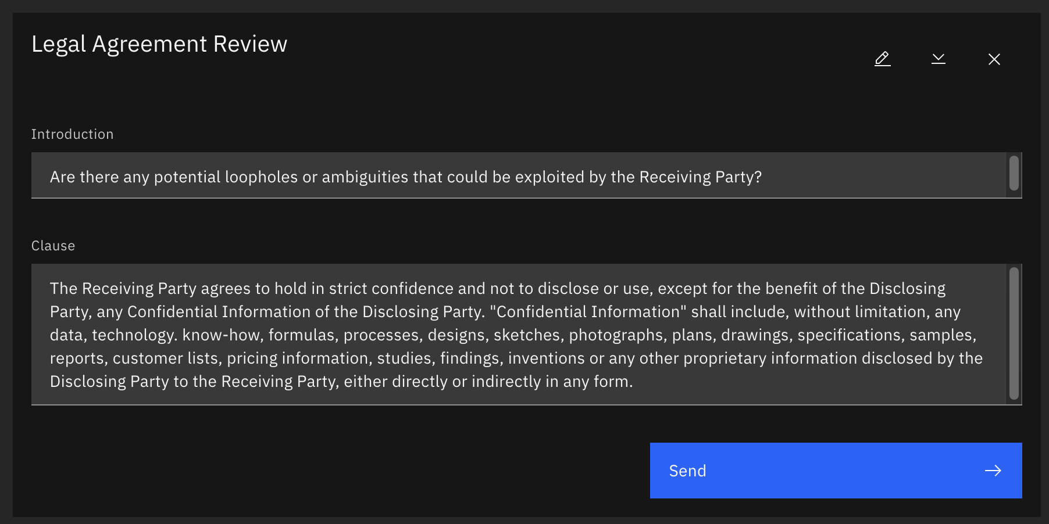Click the Introduction label
Screen dimensions: 1049x524
pos(72,134)
